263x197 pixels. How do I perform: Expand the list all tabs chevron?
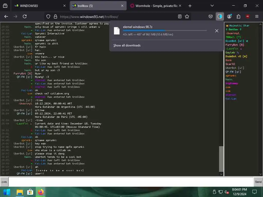[x=212, y=6]
